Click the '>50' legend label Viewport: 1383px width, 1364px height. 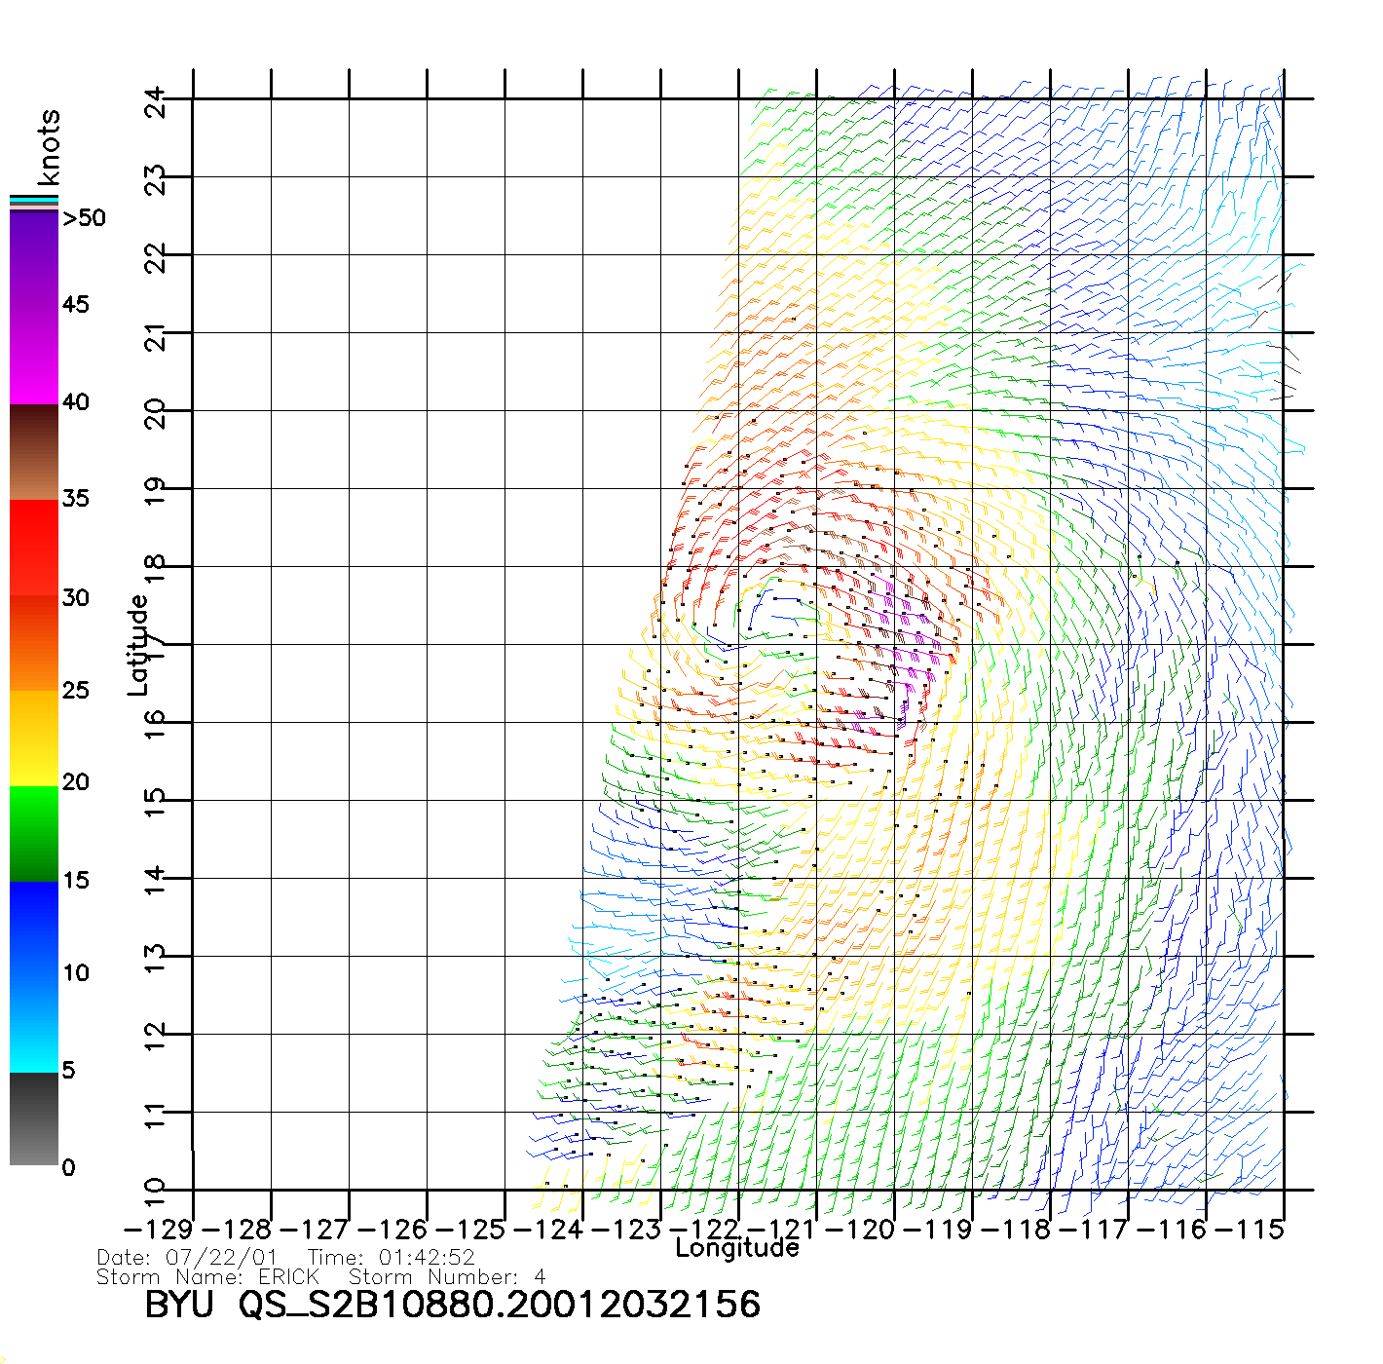[x=84, y=218]
